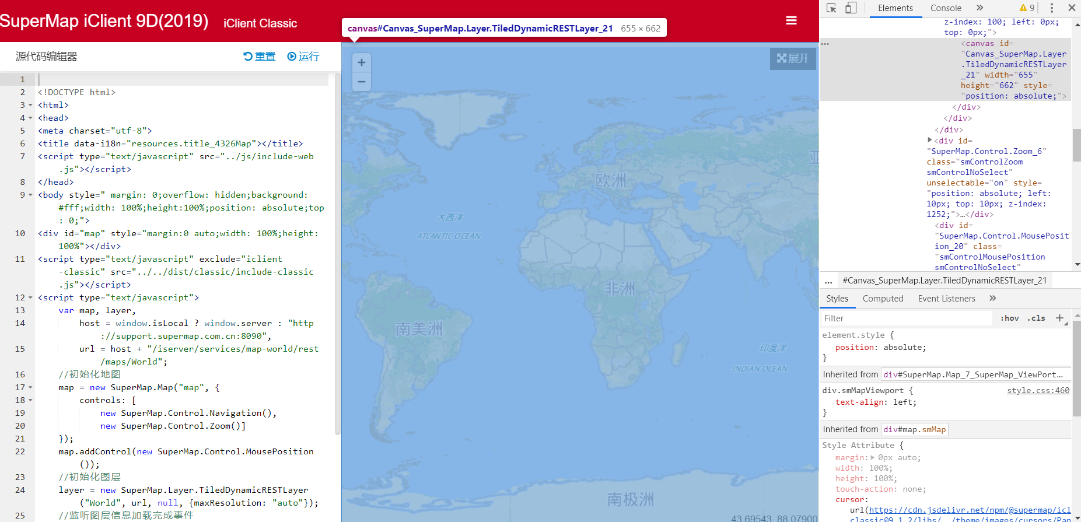
Task: Click ATLANTIC OCEAN label on map
Action: [x=449, y=236]
